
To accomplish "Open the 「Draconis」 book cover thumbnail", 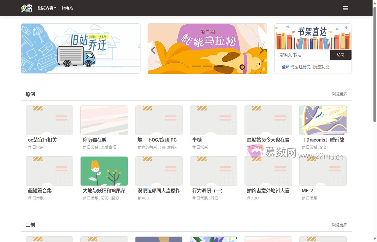I will (323, 120).
